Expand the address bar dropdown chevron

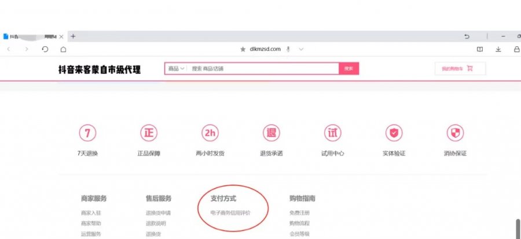click(x=301, y=50)
